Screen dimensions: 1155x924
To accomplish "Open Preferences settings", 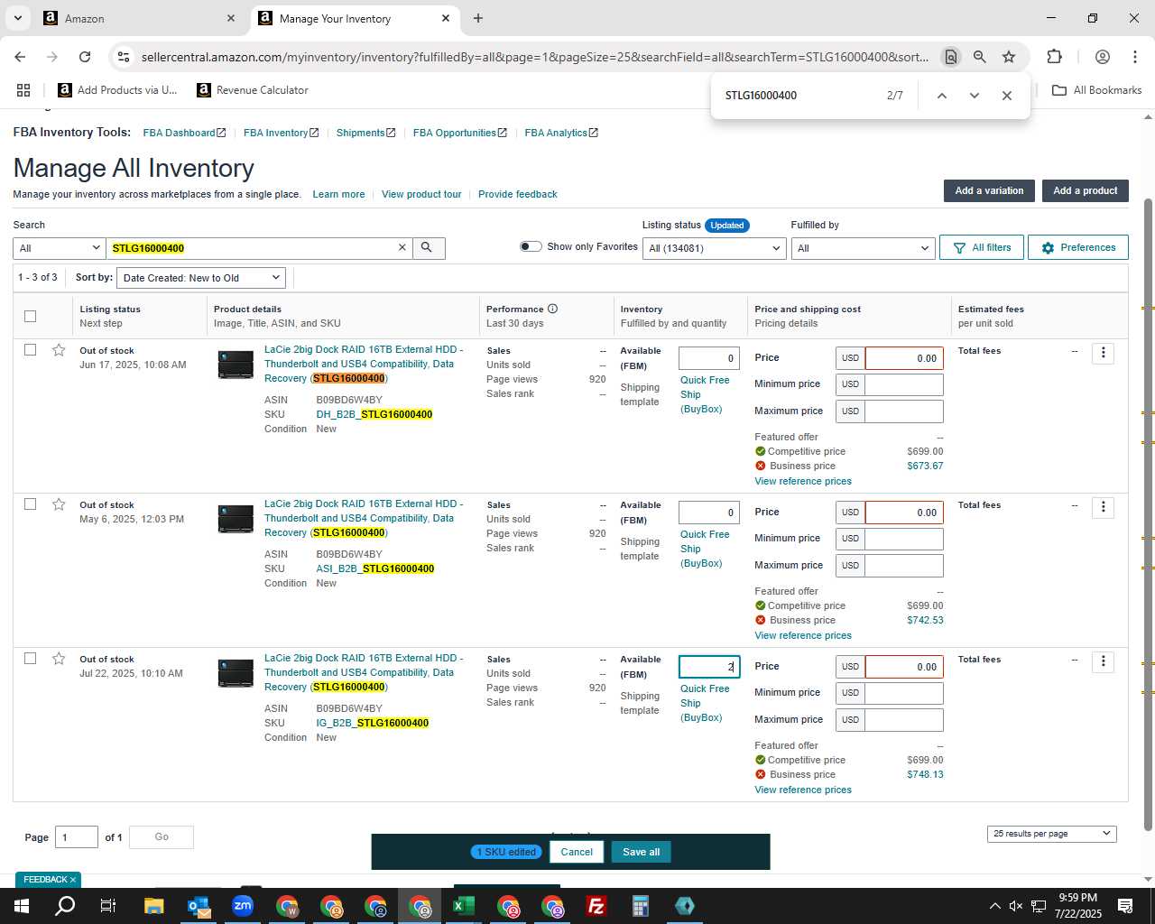I will [x=1077, y=247].
